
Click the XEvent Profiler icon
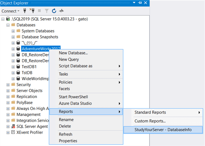coord(13,132)
